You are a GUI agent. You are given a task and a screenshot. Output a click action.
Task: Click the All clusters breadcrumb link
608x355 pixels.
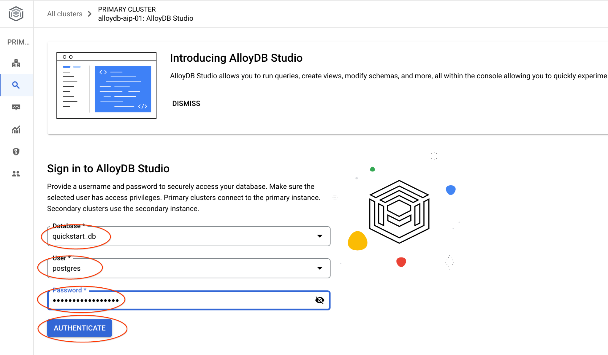point(64,14)
